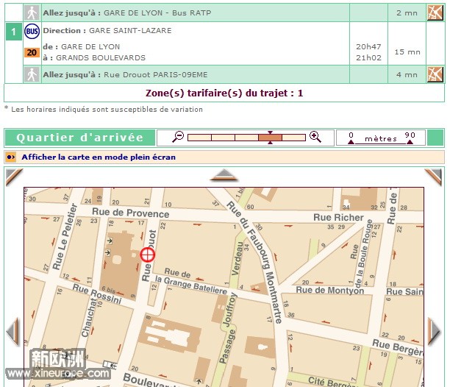Click 'Verdeau' passage label on map
The width and height of the screenshot is (450, 387).
pyautogui.click(x=237, y=258)
